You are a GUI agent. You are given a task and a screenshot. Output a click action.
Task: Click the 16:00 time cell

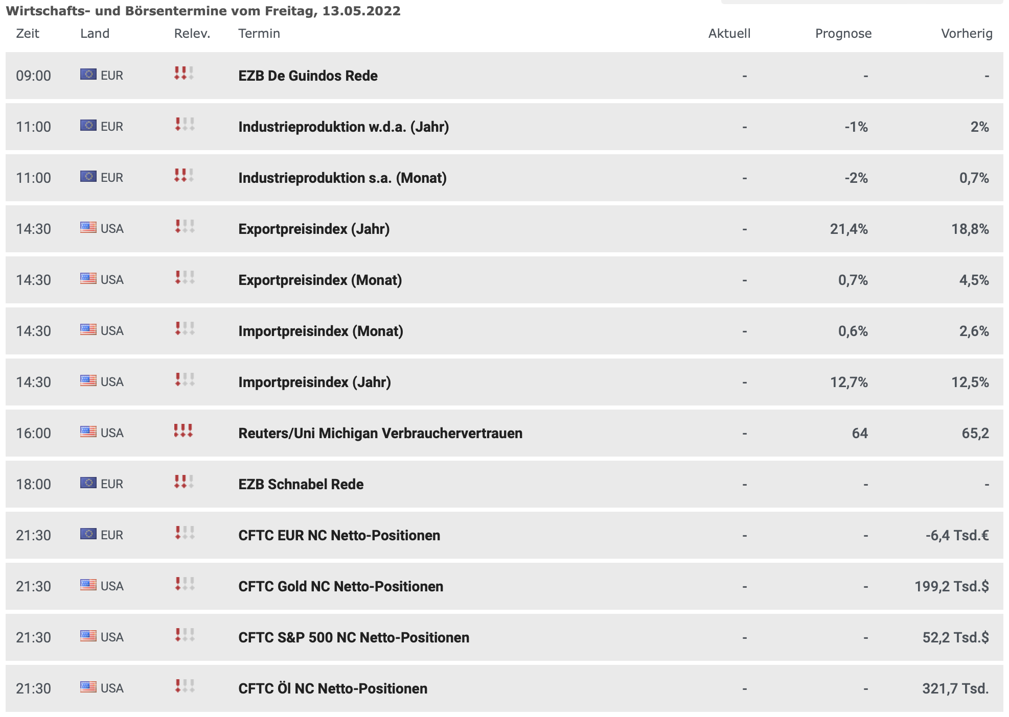pyautogui.click(x=33, y=433)
